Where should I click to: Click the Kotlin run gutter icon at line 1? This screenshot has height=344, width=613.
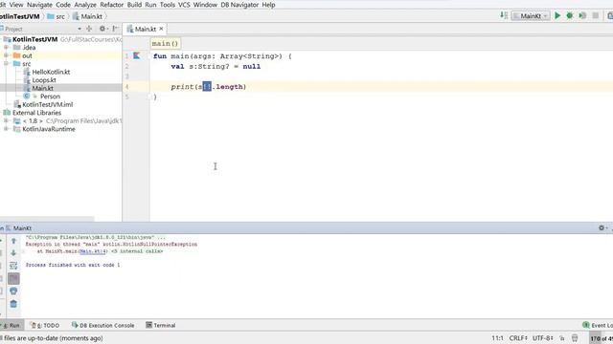pyautogui.click(x=136, y=55)
